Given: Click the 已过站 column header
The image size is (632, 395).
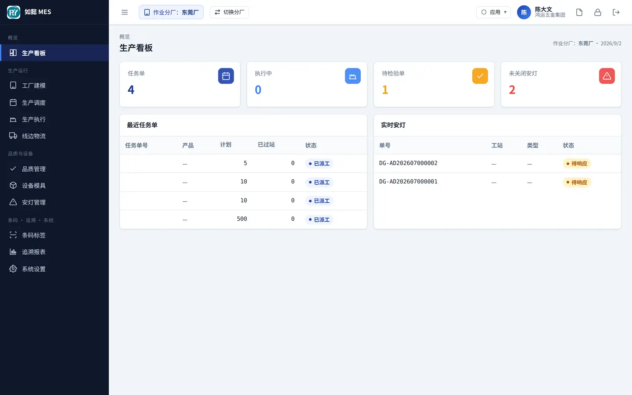Looking at the screenshot, I should (x=266, y=144).
